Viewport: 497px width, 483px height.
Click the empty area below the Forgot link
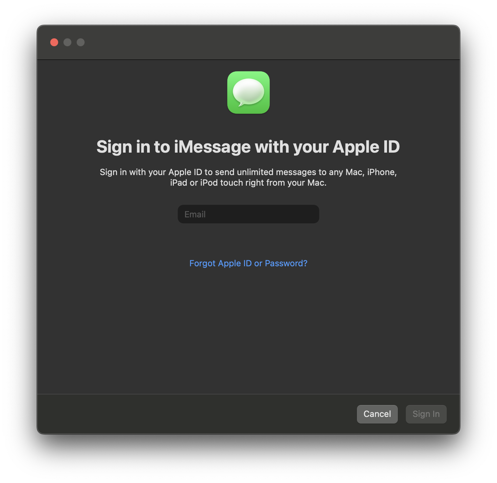coord(249,330)
